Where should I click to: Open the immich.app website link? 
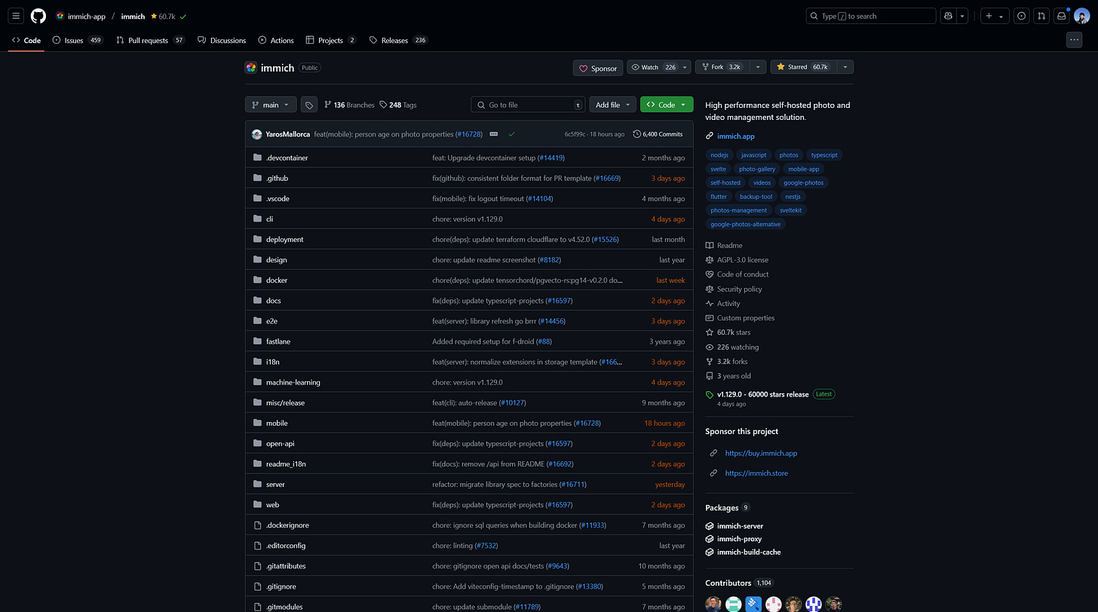tap(736, 136)
